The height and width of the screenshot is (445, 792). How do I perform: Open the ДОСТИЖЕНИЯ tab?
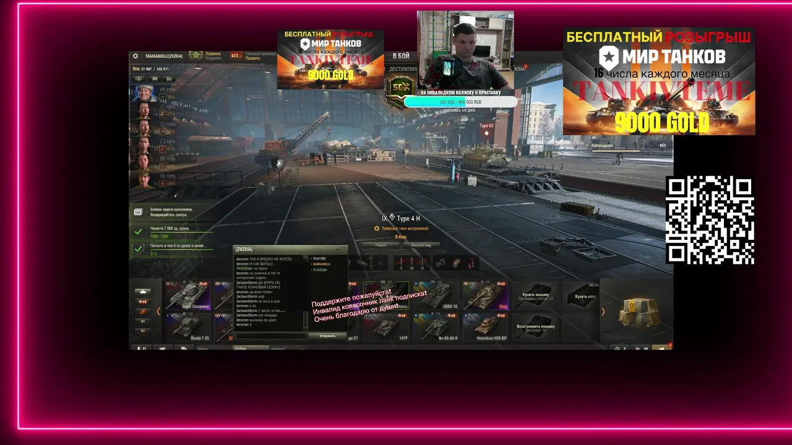(x=403, y=69)
